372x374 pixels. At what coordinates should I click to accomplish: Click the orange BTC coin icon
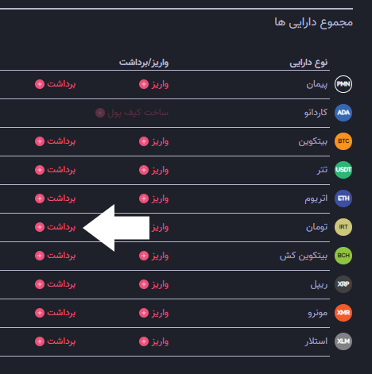(343, 141)
